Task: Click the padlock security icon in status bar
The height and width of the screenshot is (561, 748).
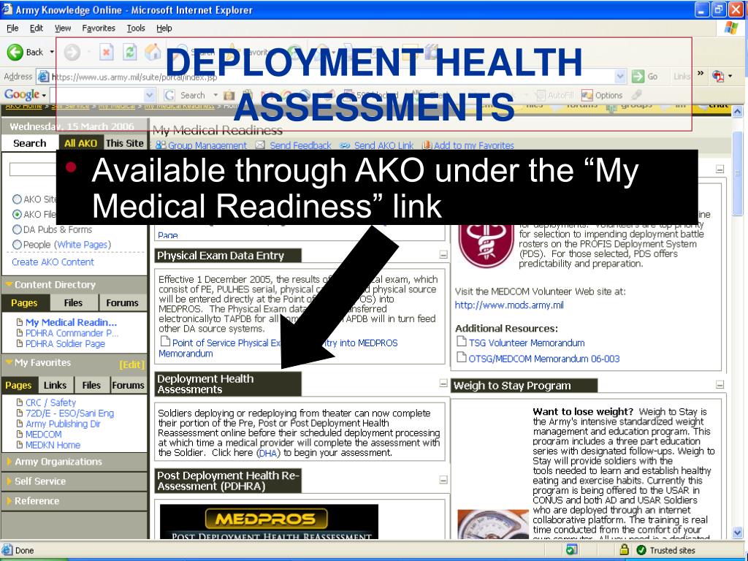Action: point(624,549)
